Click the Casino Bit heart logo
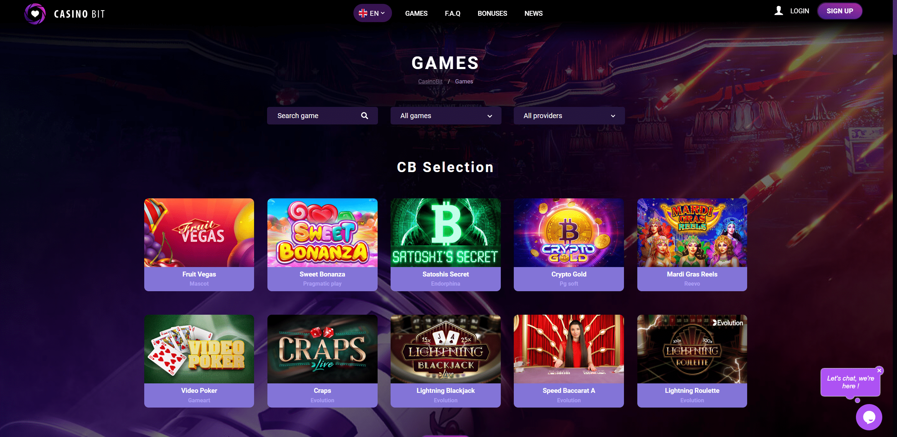This screenshot has height=437, width=897. pyautogui.click(x=35, y=14)
